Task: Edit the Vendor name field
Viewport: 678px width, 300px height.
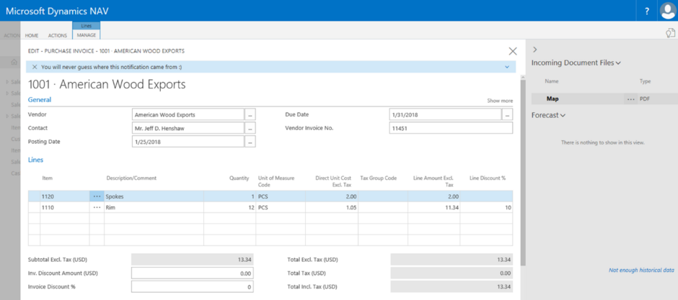Action: click(x=188, y=114)
